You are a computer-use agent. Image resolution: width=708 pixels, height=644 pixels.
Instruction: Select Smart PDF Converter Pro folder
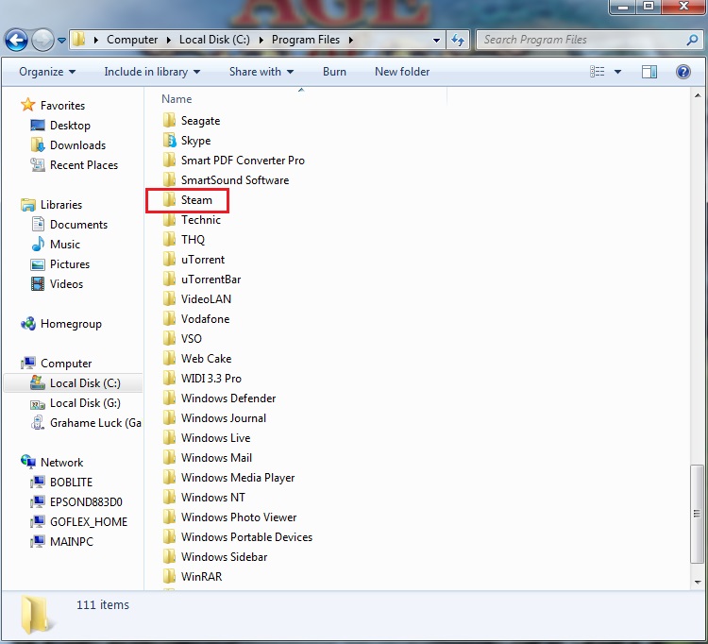[x=243, y=161]
